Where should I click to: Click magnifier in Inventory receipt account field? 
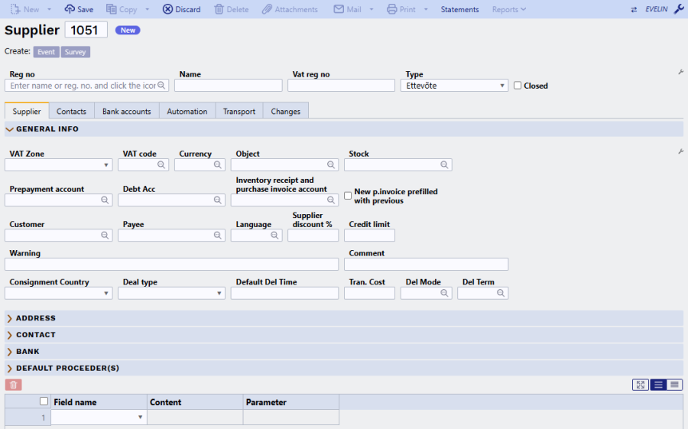pyautogui.click(x=331, y=200)
